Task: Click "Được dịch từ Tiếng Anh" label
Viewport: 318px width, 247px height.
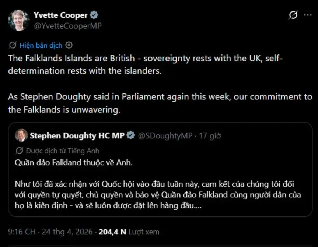Action: coord(62,151)
